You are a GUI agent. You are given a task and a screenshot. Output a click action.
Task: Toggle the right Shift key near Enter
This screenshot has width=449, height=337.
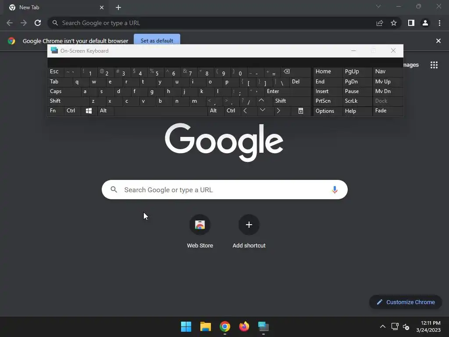pos(292,101)
